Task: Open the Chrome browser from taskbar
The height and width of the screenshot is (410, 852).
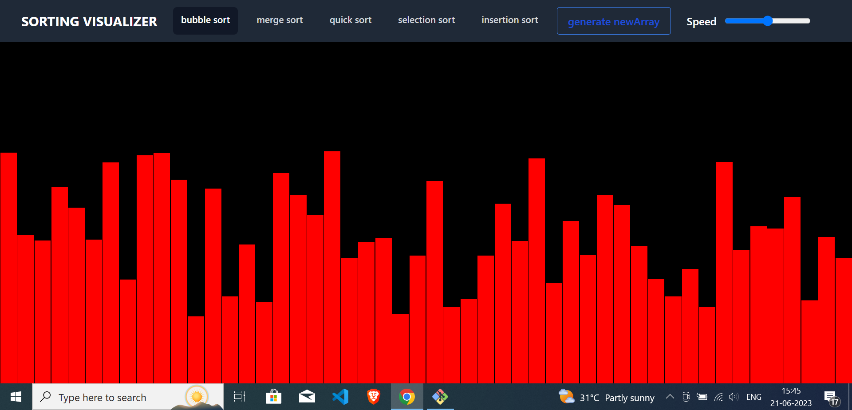Action: [x=406, y=397]
